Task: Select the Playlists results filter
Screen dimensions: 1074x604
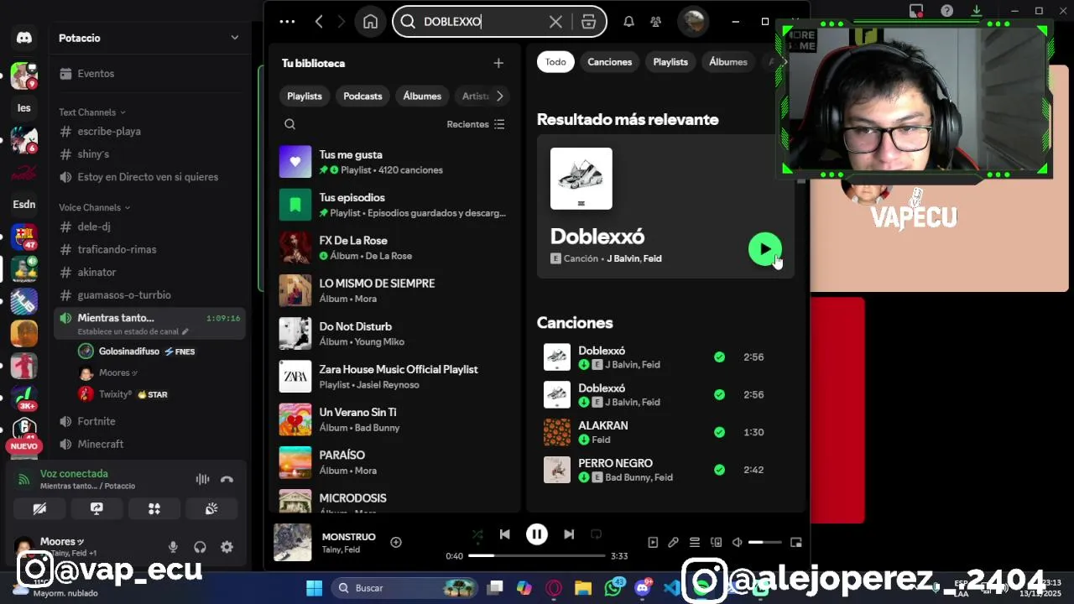Action: (670, 62)
